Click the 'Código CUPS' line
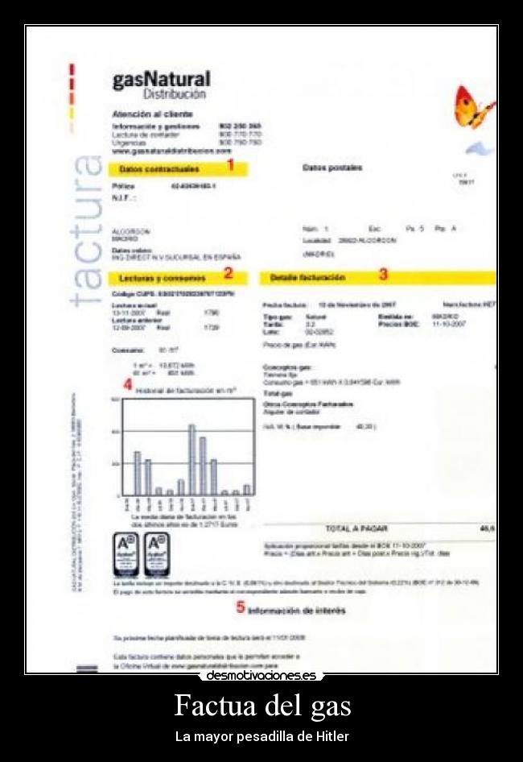Viewport: 523px width, 762px height. pos(174,293)
